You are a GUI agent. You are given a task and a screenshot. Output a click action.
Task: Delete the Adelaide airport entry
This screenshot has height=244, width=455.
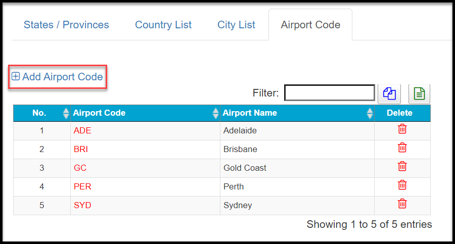click(402, 129)
